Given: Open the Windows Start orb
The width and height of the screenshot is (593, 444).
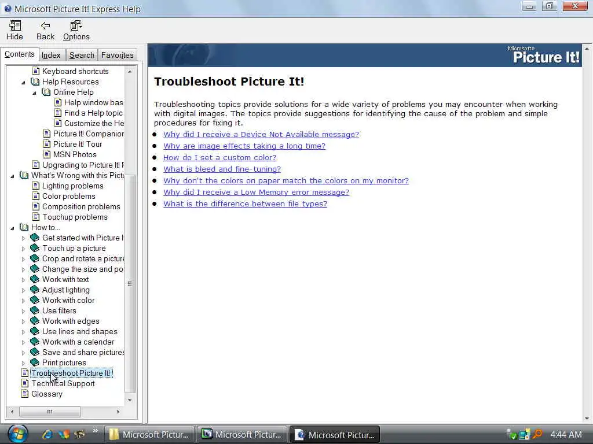Looking at the screenshot, I should (18, 434).
